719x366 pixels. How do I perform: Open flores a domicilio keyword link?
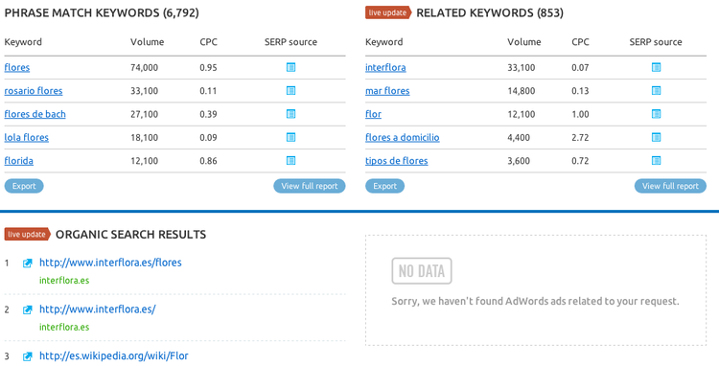click(x=402, y=137)
